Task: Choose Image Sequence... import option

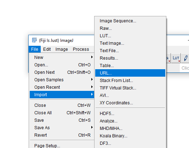Action: (x=130, y=21)
